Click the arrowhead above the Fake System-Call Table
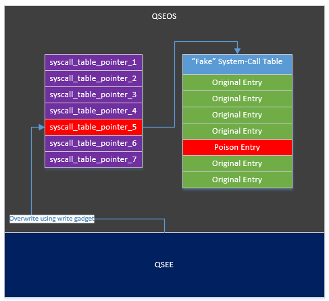 tap(237, 51)
